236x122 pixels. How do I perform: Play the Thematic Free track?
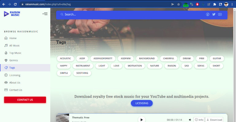point(142,120)
